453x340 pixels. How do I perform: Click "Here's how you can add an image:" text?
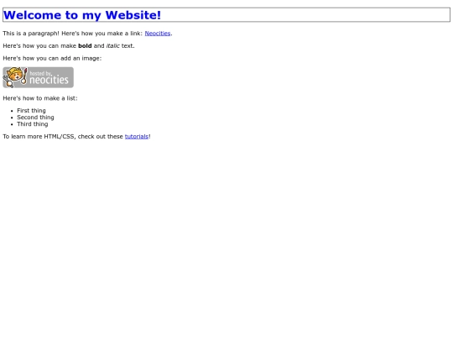[x=52, y=58]
